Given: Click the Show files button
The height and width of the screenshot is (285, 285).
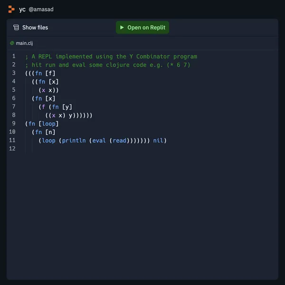Looking at the screenshot, I should 30,28.
